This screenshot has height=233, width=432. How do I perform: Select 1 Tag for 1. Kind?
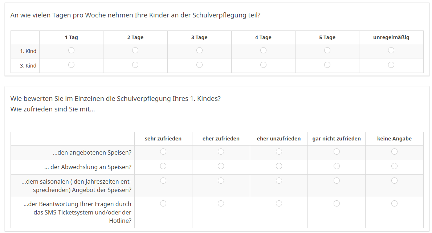click(72, 50)
